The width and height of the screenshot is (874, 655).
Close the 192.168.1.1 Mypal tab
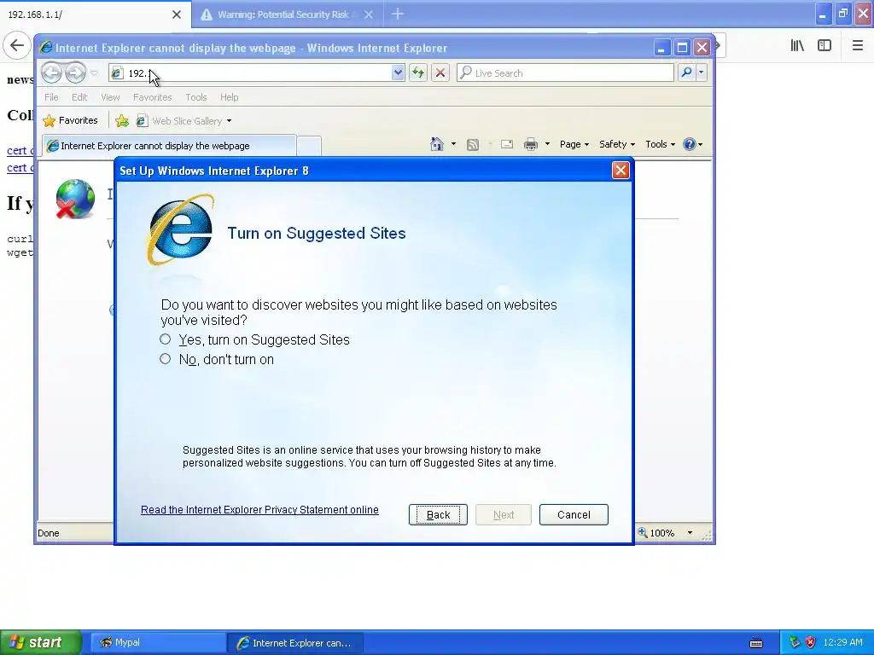[176, 14]
